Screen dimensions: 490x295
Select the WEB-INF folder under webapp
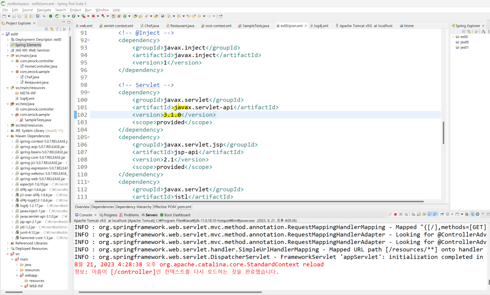point(34,286)
